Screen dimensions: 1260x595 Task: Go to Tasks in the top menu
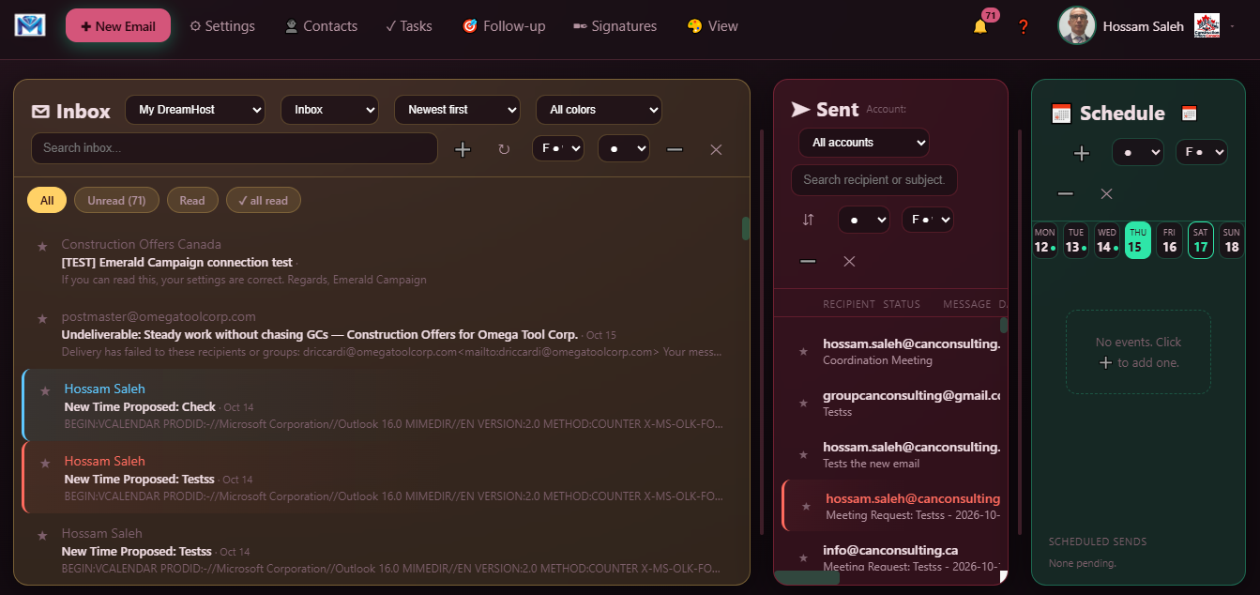(409, 26)
